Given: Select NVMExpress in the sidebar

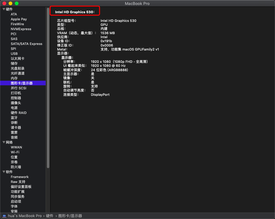Looking at the screenshot, I should point(21,29).
